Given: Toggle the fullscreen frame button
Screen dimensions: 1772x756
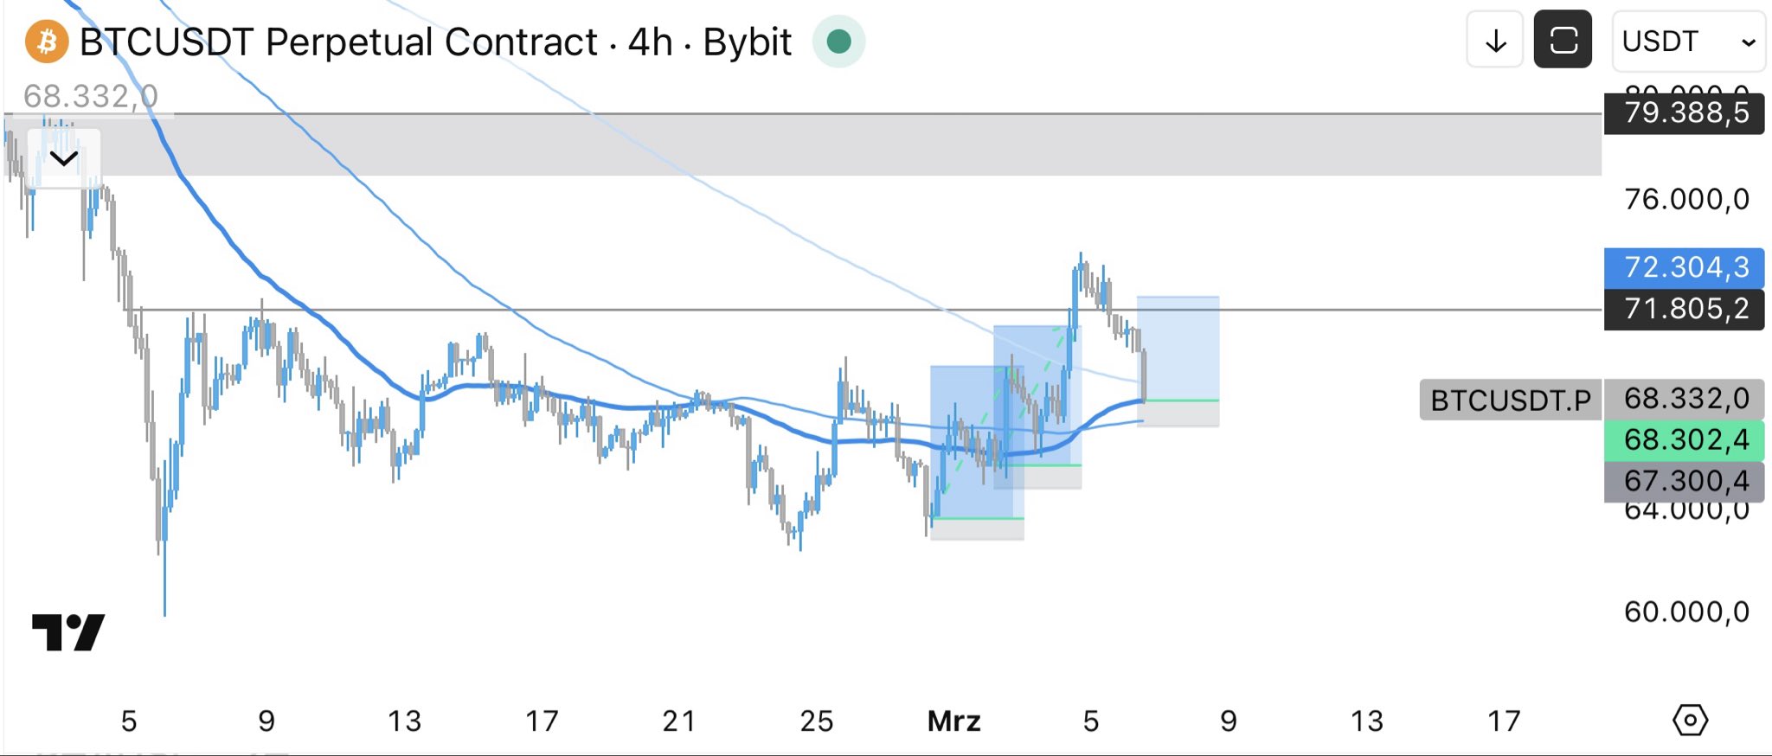Looking at the screenshot, I should 1563,41.
